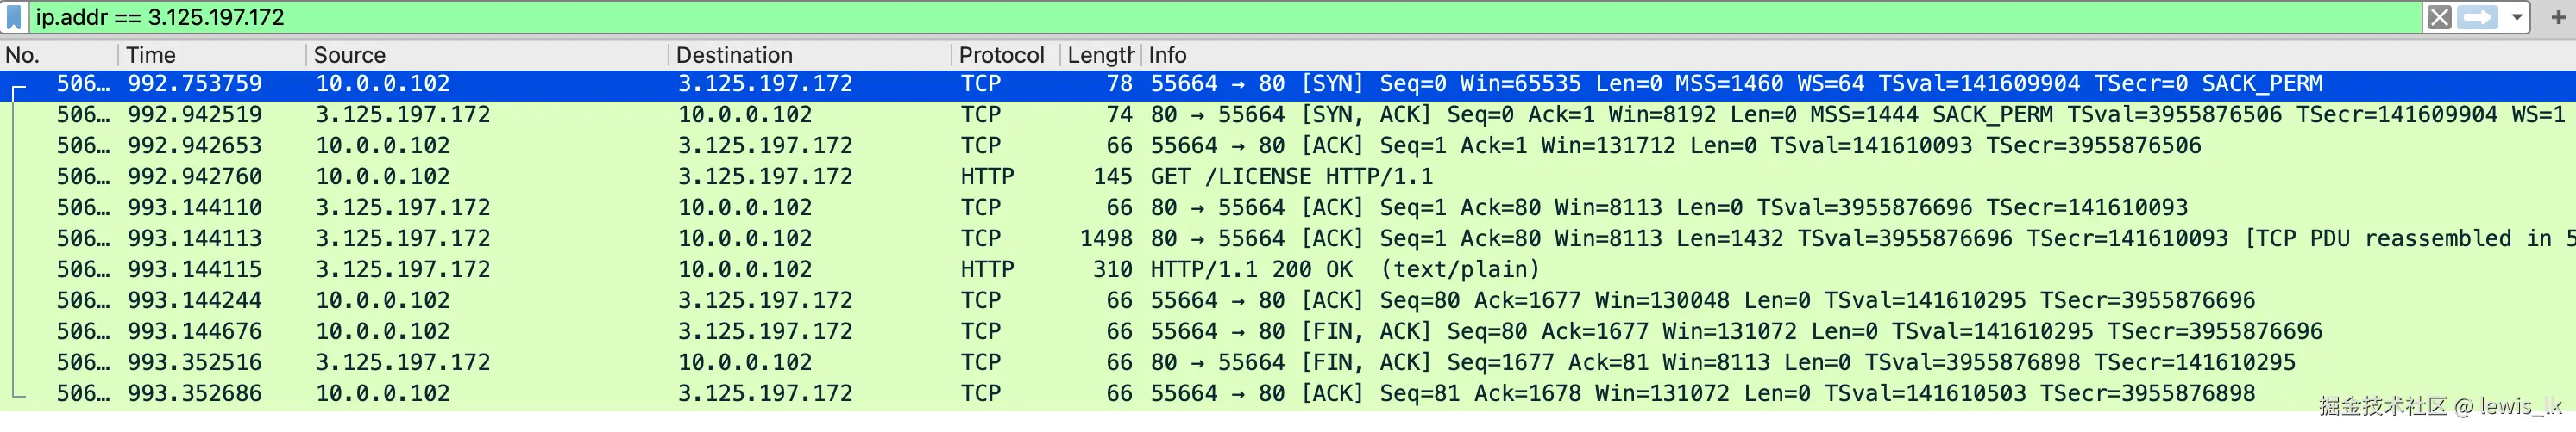This screenshot has height=432, width=2576.
Task: Add a filter button with plus icon
Action: (x=2558, y=17)
